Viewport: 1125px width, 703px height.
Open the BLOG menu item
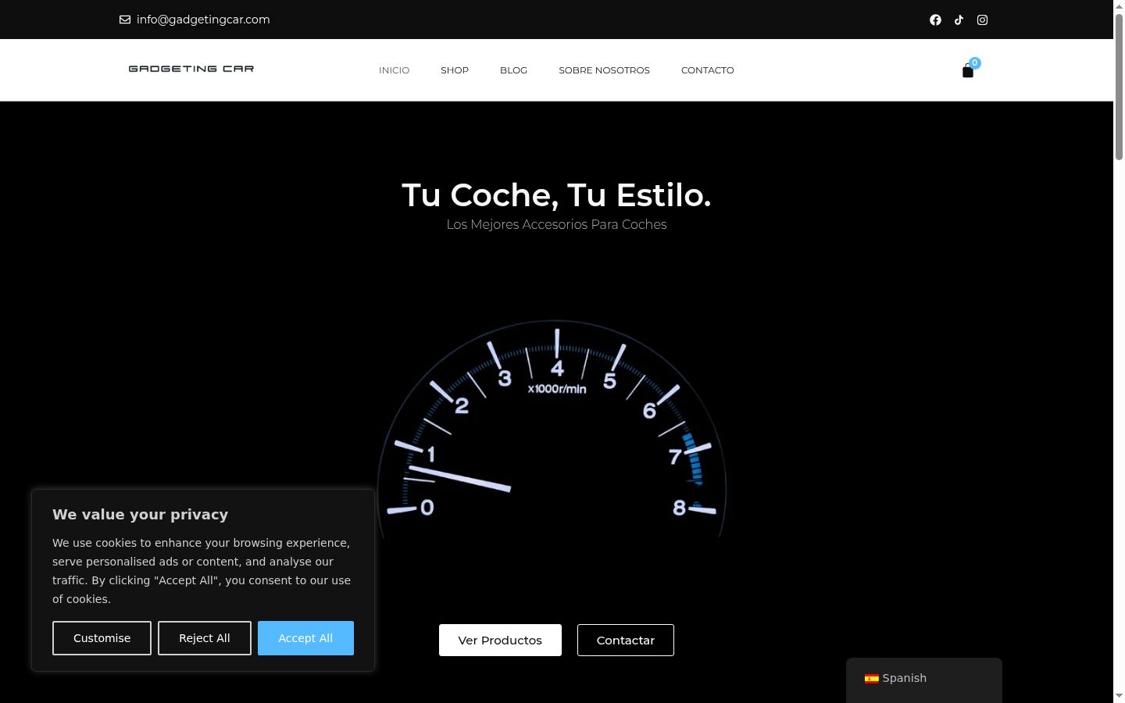[513, 70]
